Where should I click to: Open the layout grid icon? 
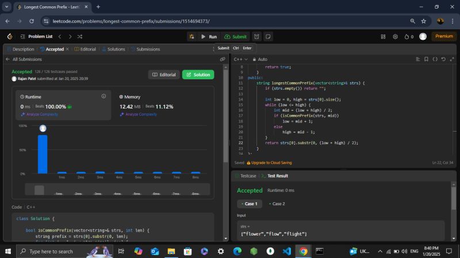(x=383, y=37)
